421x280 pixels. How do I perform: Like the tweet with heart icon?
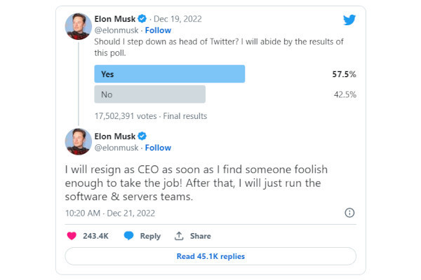click(72, 236)
